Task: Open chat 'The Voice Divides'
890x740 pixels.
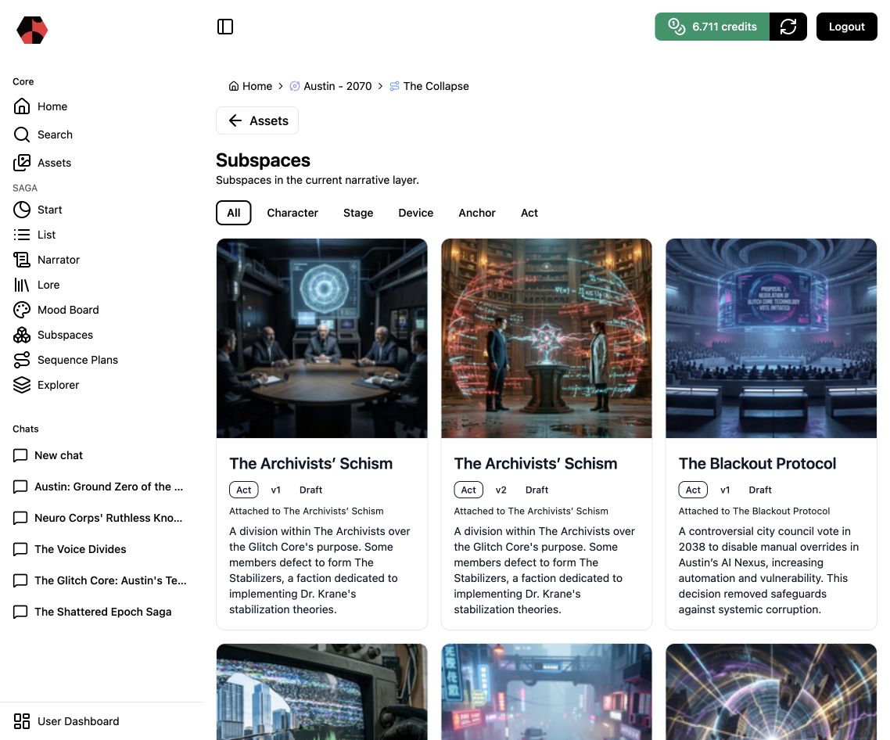Action: pyautogui.click(x=70, y=548)
